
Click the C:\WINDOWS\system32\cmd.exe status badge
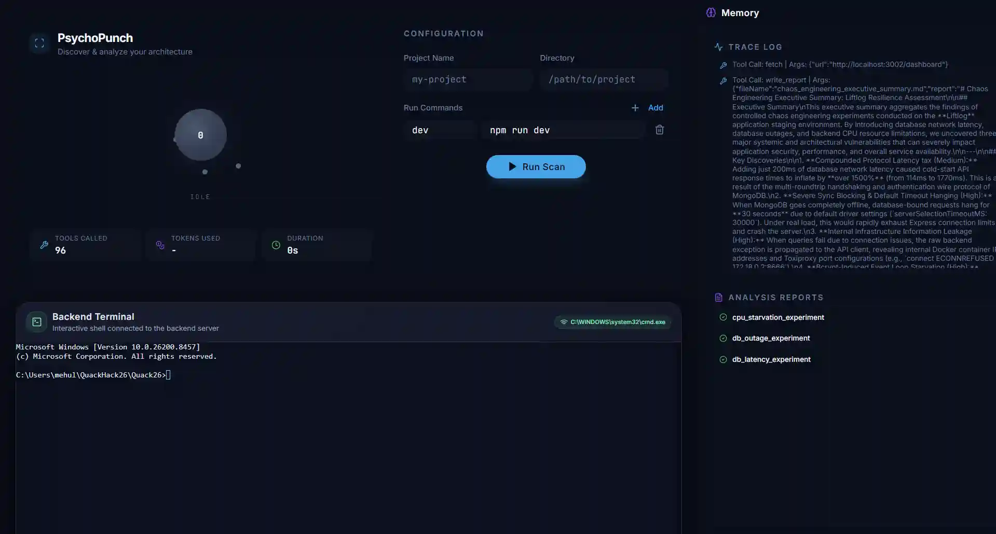[x=612, y=322]
